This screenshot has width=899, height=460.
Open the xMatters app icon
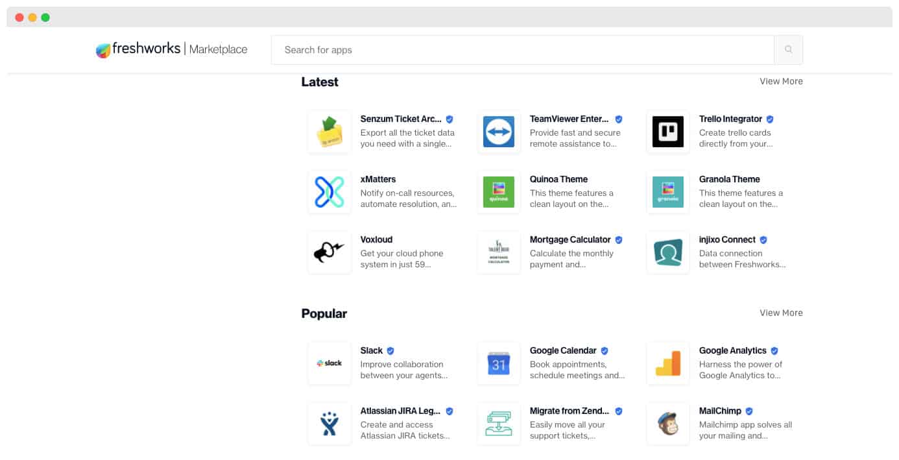point(330,192)
